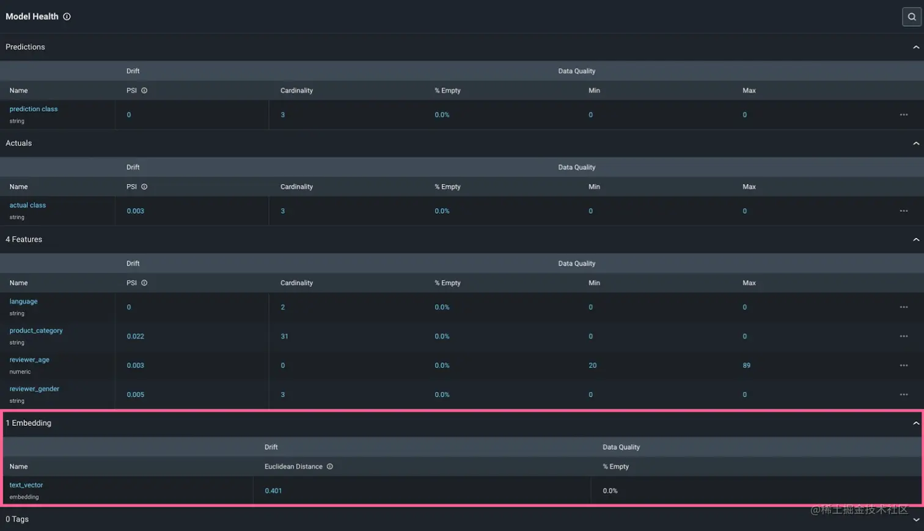Viewport: 924px width, 531px height.
Task: Open the actual class link
Action: (28, 205)
